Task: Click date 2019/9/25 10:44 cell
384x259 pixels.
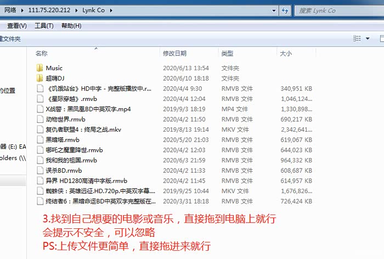Action: click(186, 191)
